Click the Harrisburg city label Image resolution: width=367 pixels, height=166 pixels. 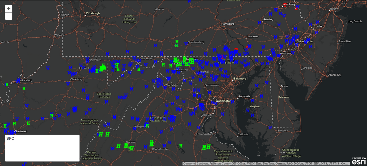pos(228,24)
